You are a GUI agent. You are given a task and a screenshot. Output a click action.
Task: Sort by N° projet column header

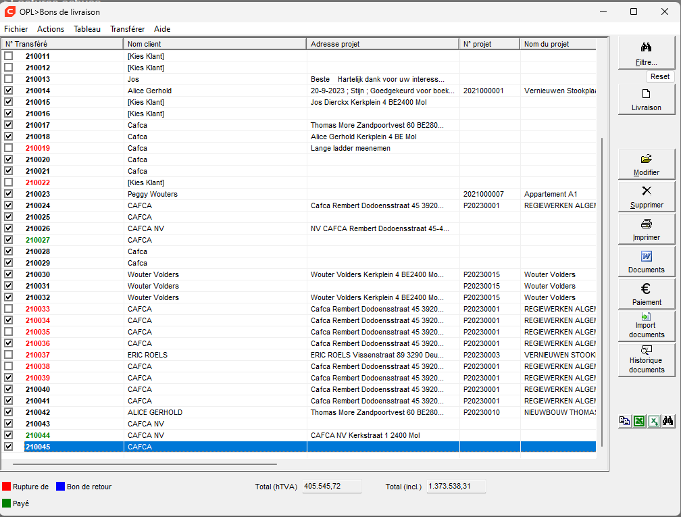[489, 44]
